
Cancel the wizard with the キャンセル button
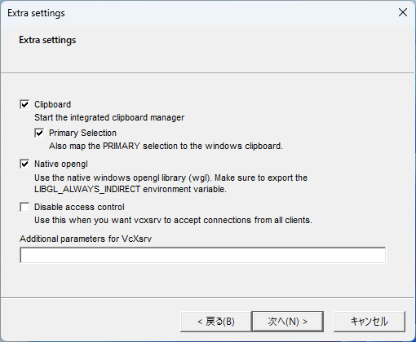[x=370, y=322]
